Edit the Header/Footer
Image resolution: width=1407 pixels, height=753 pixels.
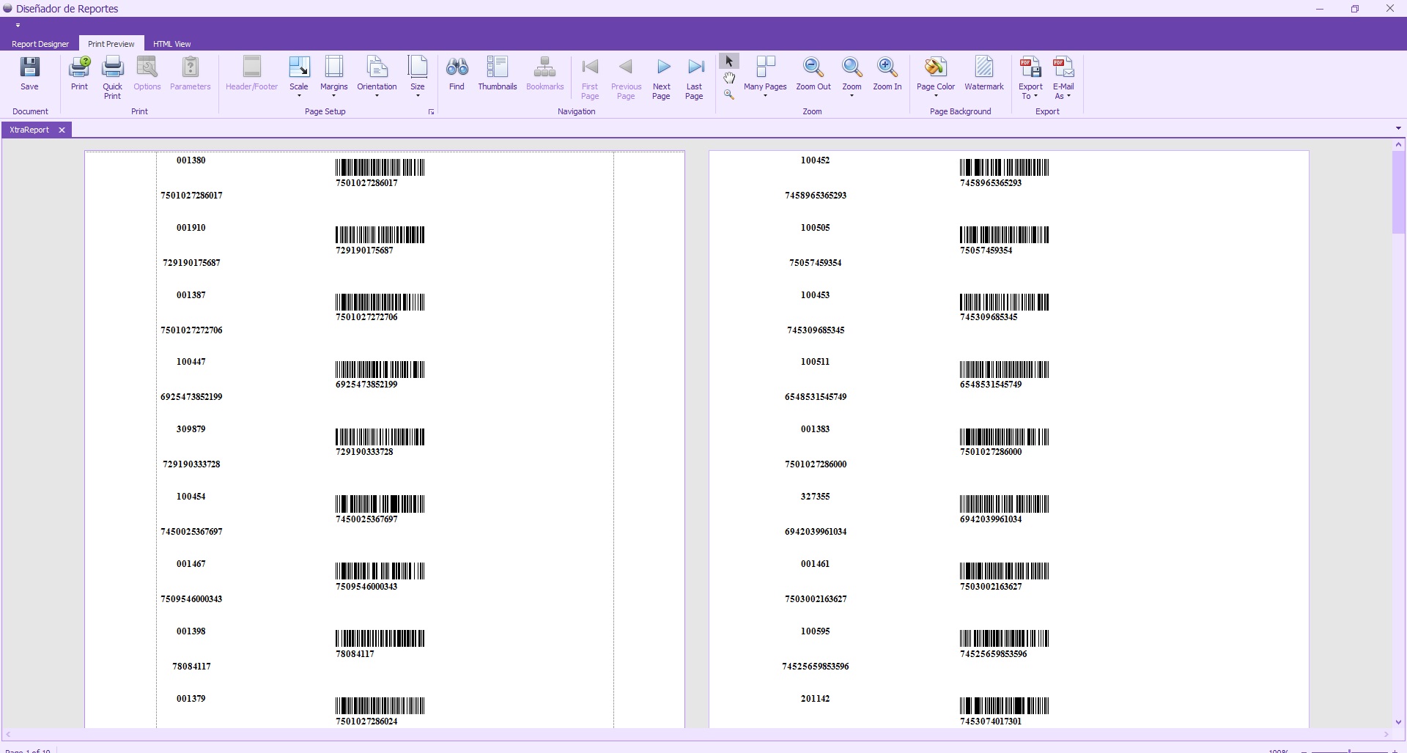[x=252, y=73]
